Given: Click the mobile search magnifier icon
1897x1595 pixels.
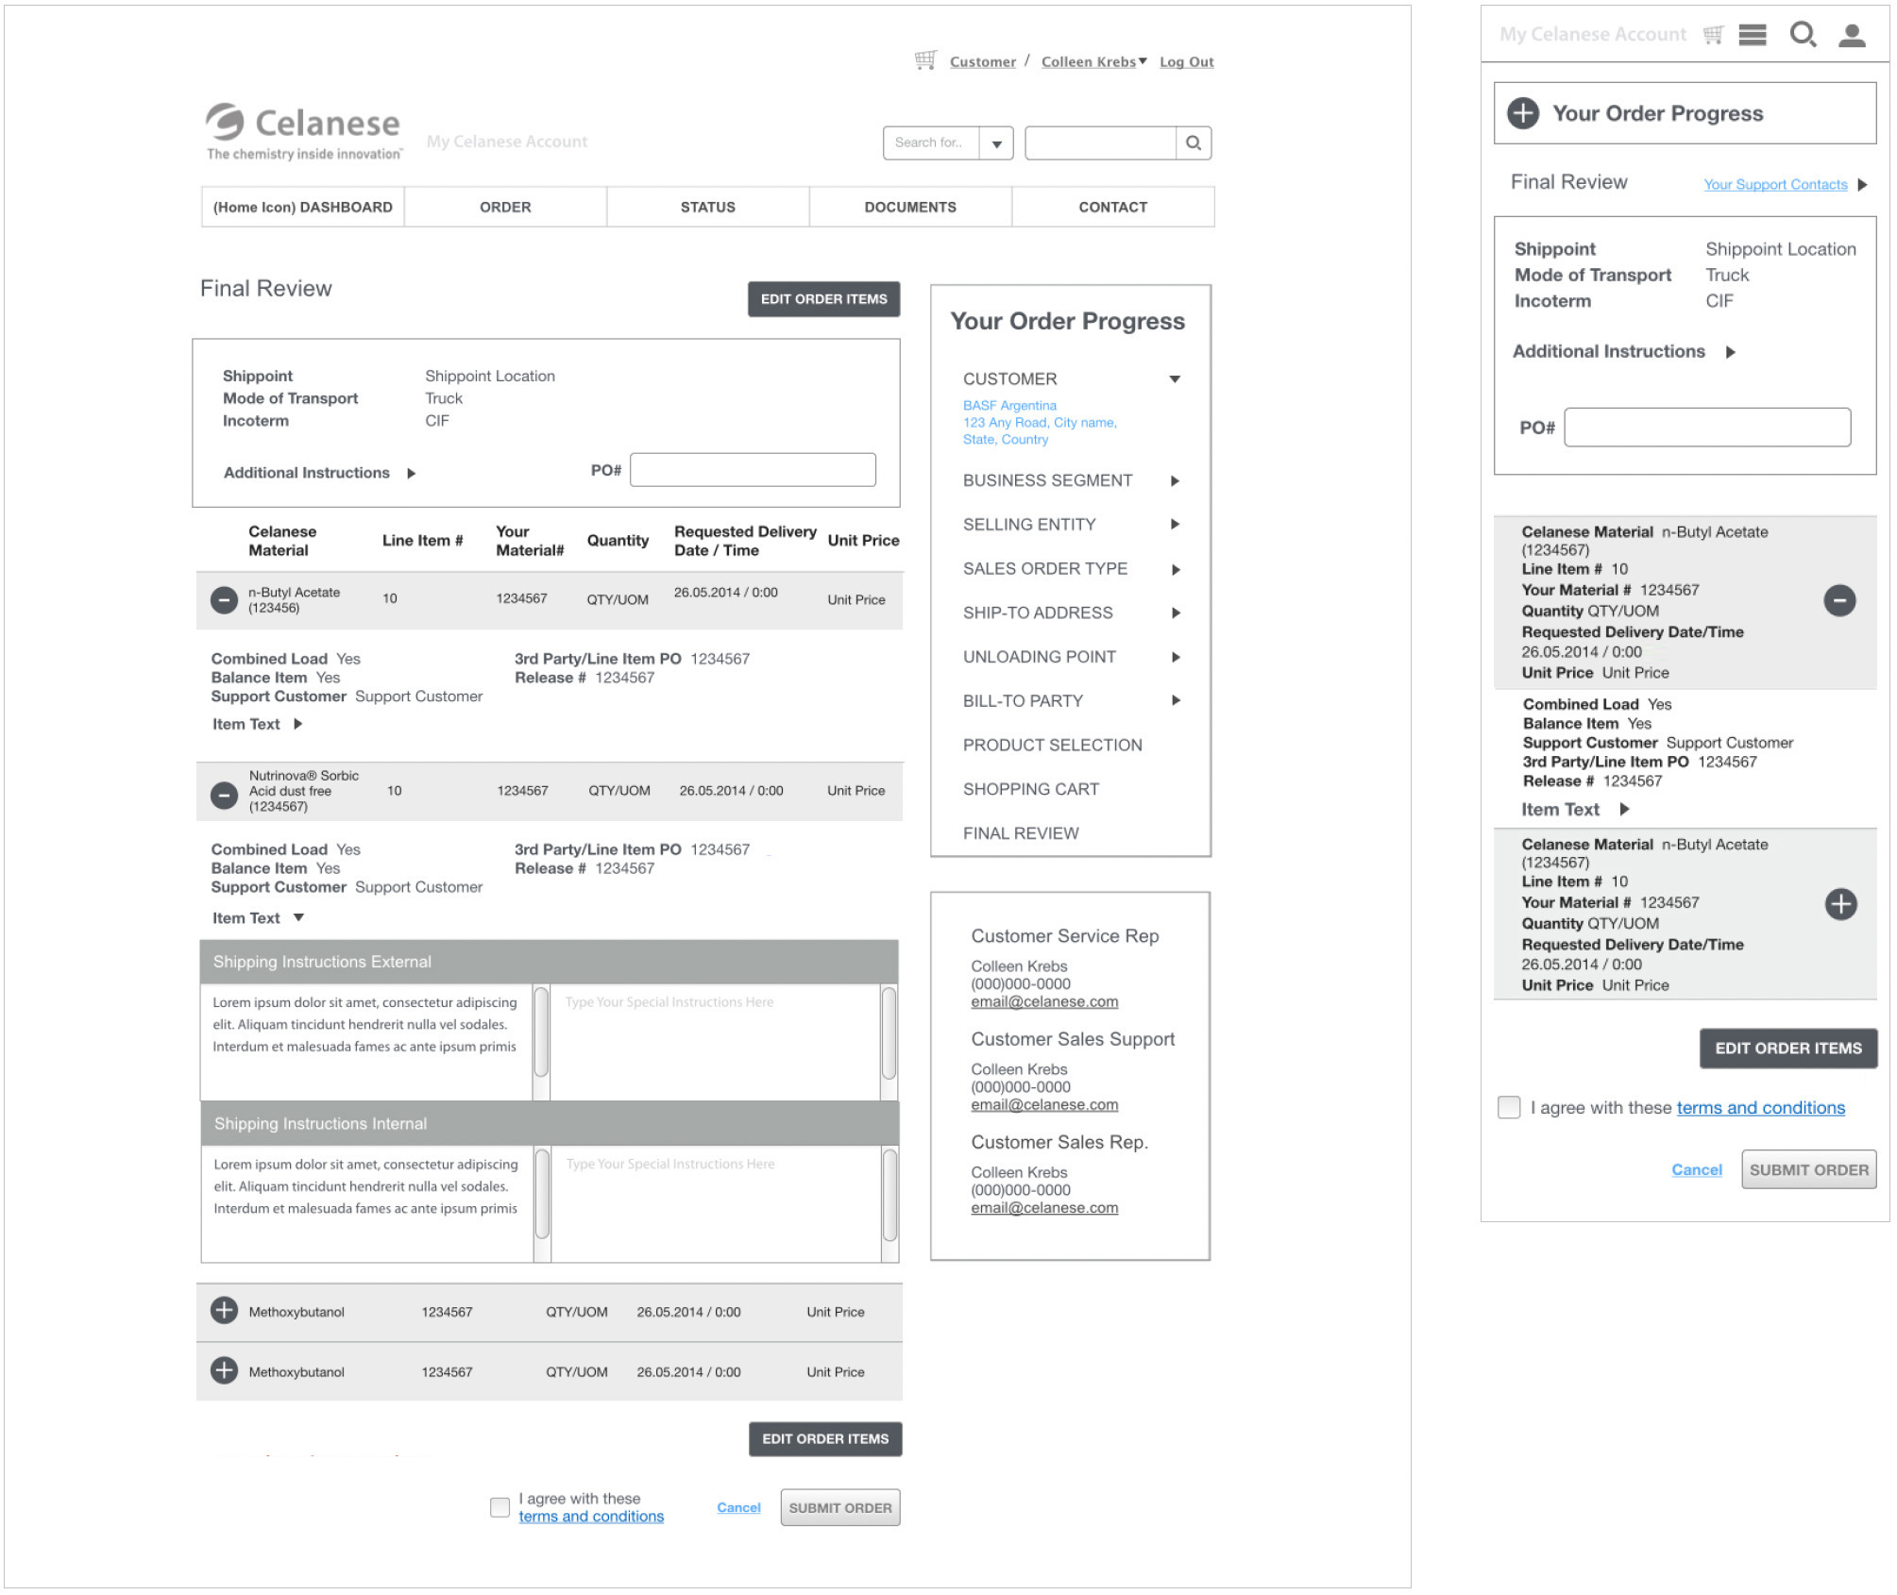Looking at the screenshot, I should coord(1803,35).
